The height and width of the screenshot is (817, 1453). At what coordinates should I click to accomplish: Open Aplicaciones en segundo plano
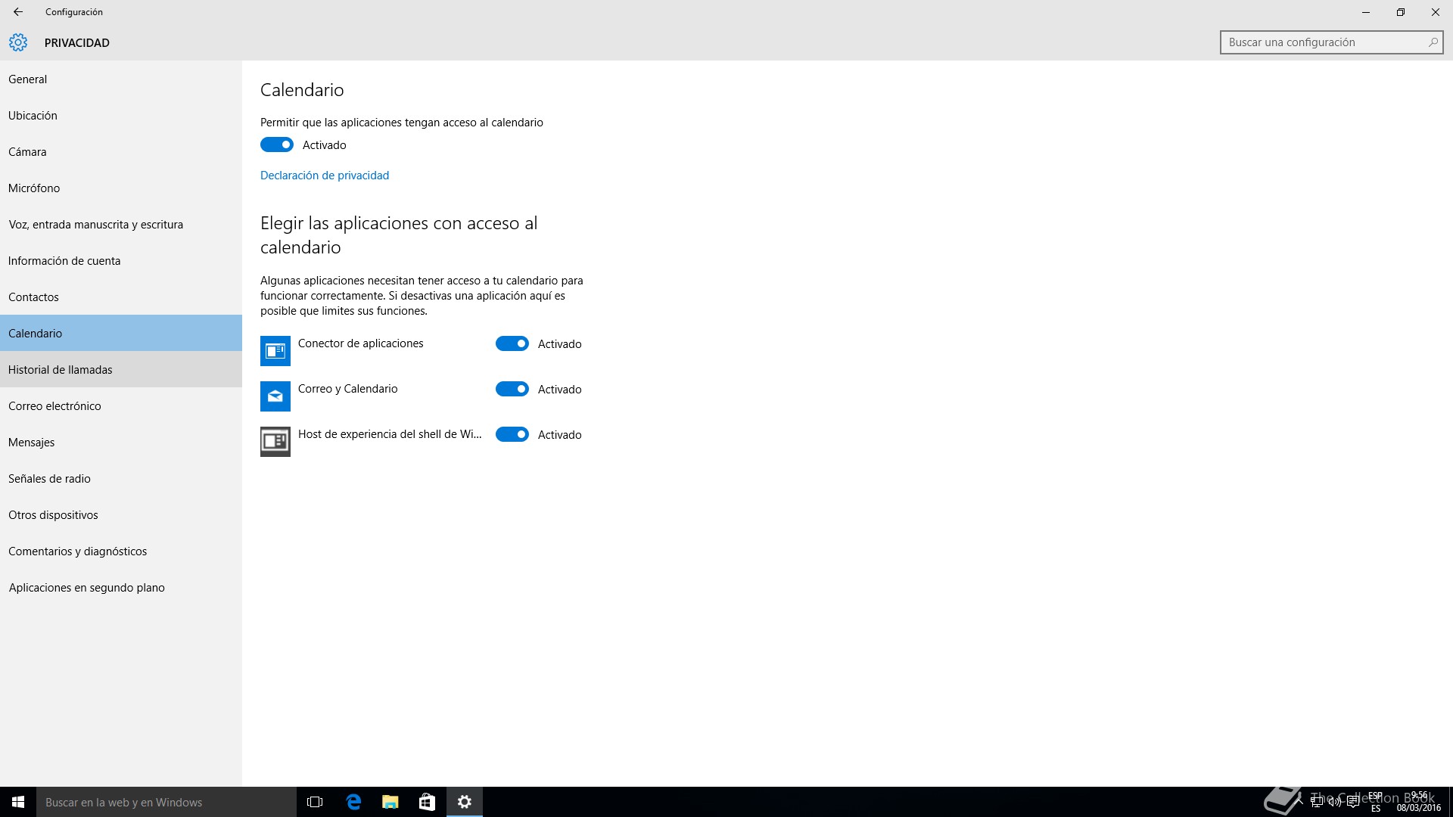point(121,587)
